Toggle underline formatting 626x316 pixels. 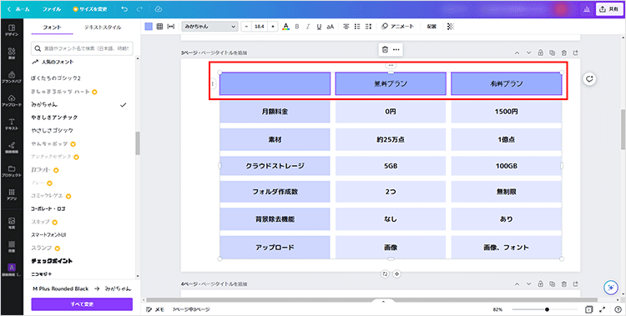(319, 27)
